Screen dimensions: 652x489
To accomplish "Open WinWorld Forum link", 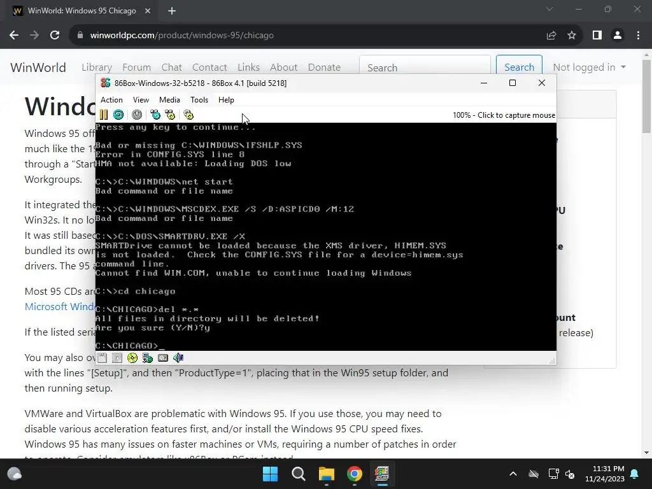I will coord(136,67).
